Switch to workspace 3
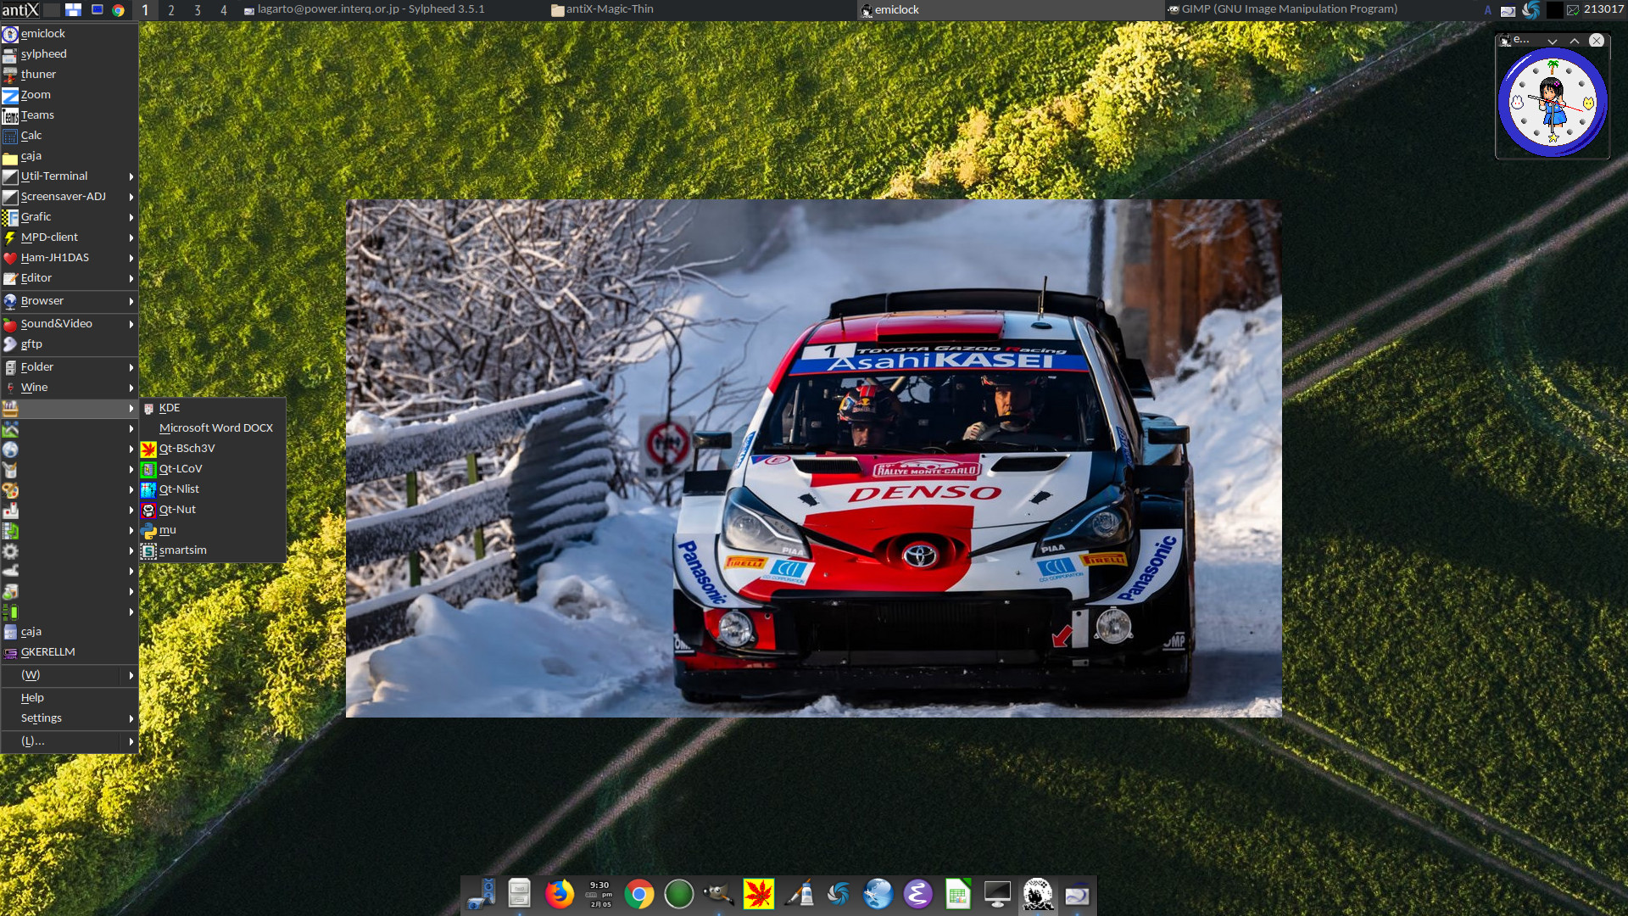Image resolution: width=1628 pixels, height=916 pixels. [198, 10]
